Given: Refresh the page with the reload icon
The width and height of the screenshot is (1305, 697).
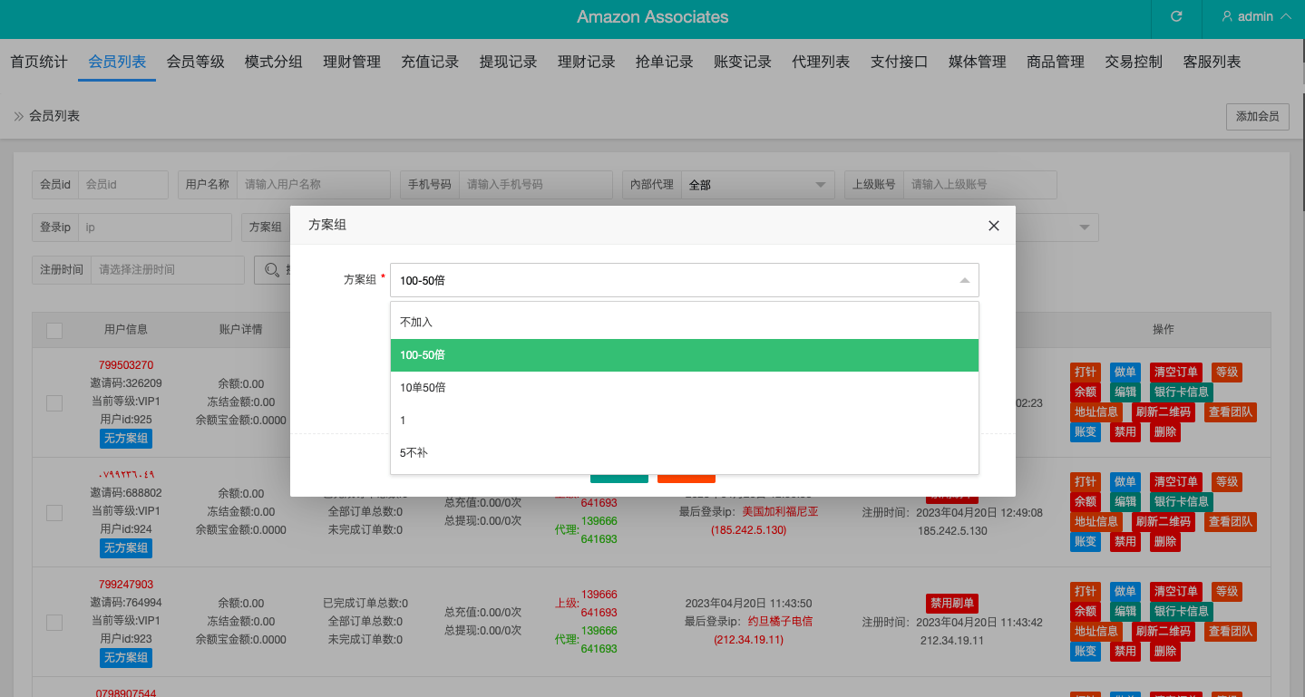Looking at the screenshot, I should 1175,17.
